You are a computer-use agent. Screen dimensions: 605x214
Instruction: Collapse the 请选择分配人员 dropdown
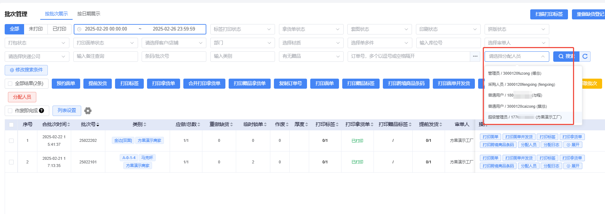pyautogui.click(x=517, y=56)
